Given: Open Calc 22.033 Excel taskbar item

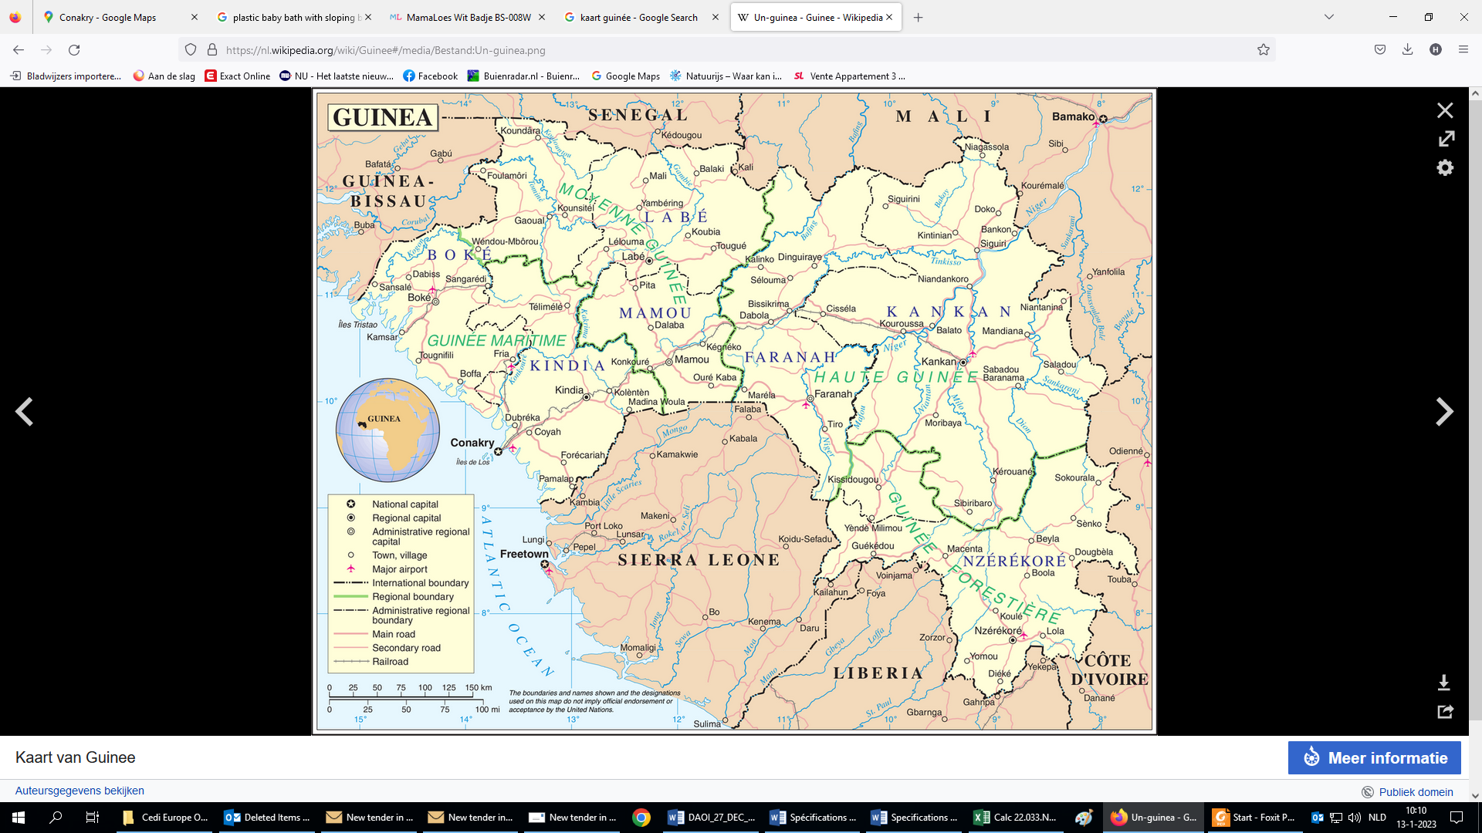Looking at the screenshot, I should click(1016, 818).
